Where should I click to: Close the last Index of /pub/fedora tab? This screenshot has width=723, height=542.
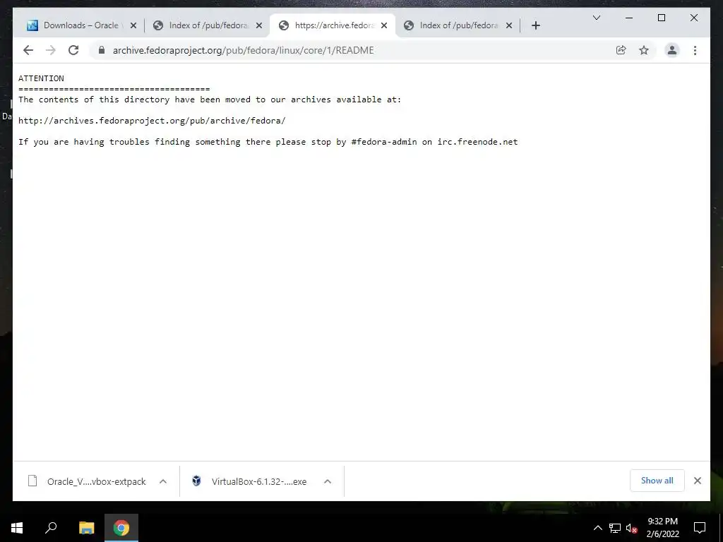point(509,25)
